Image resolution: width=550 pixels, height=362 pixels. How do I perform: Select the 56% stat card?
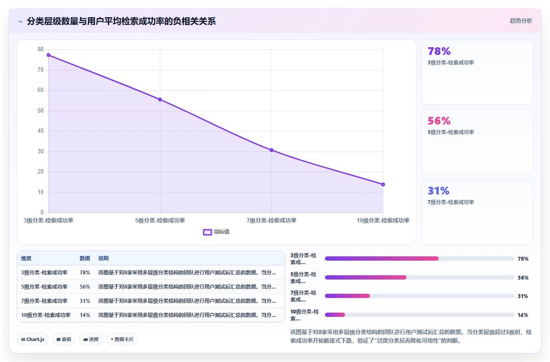pyautogui.click(x=477, y=142)
